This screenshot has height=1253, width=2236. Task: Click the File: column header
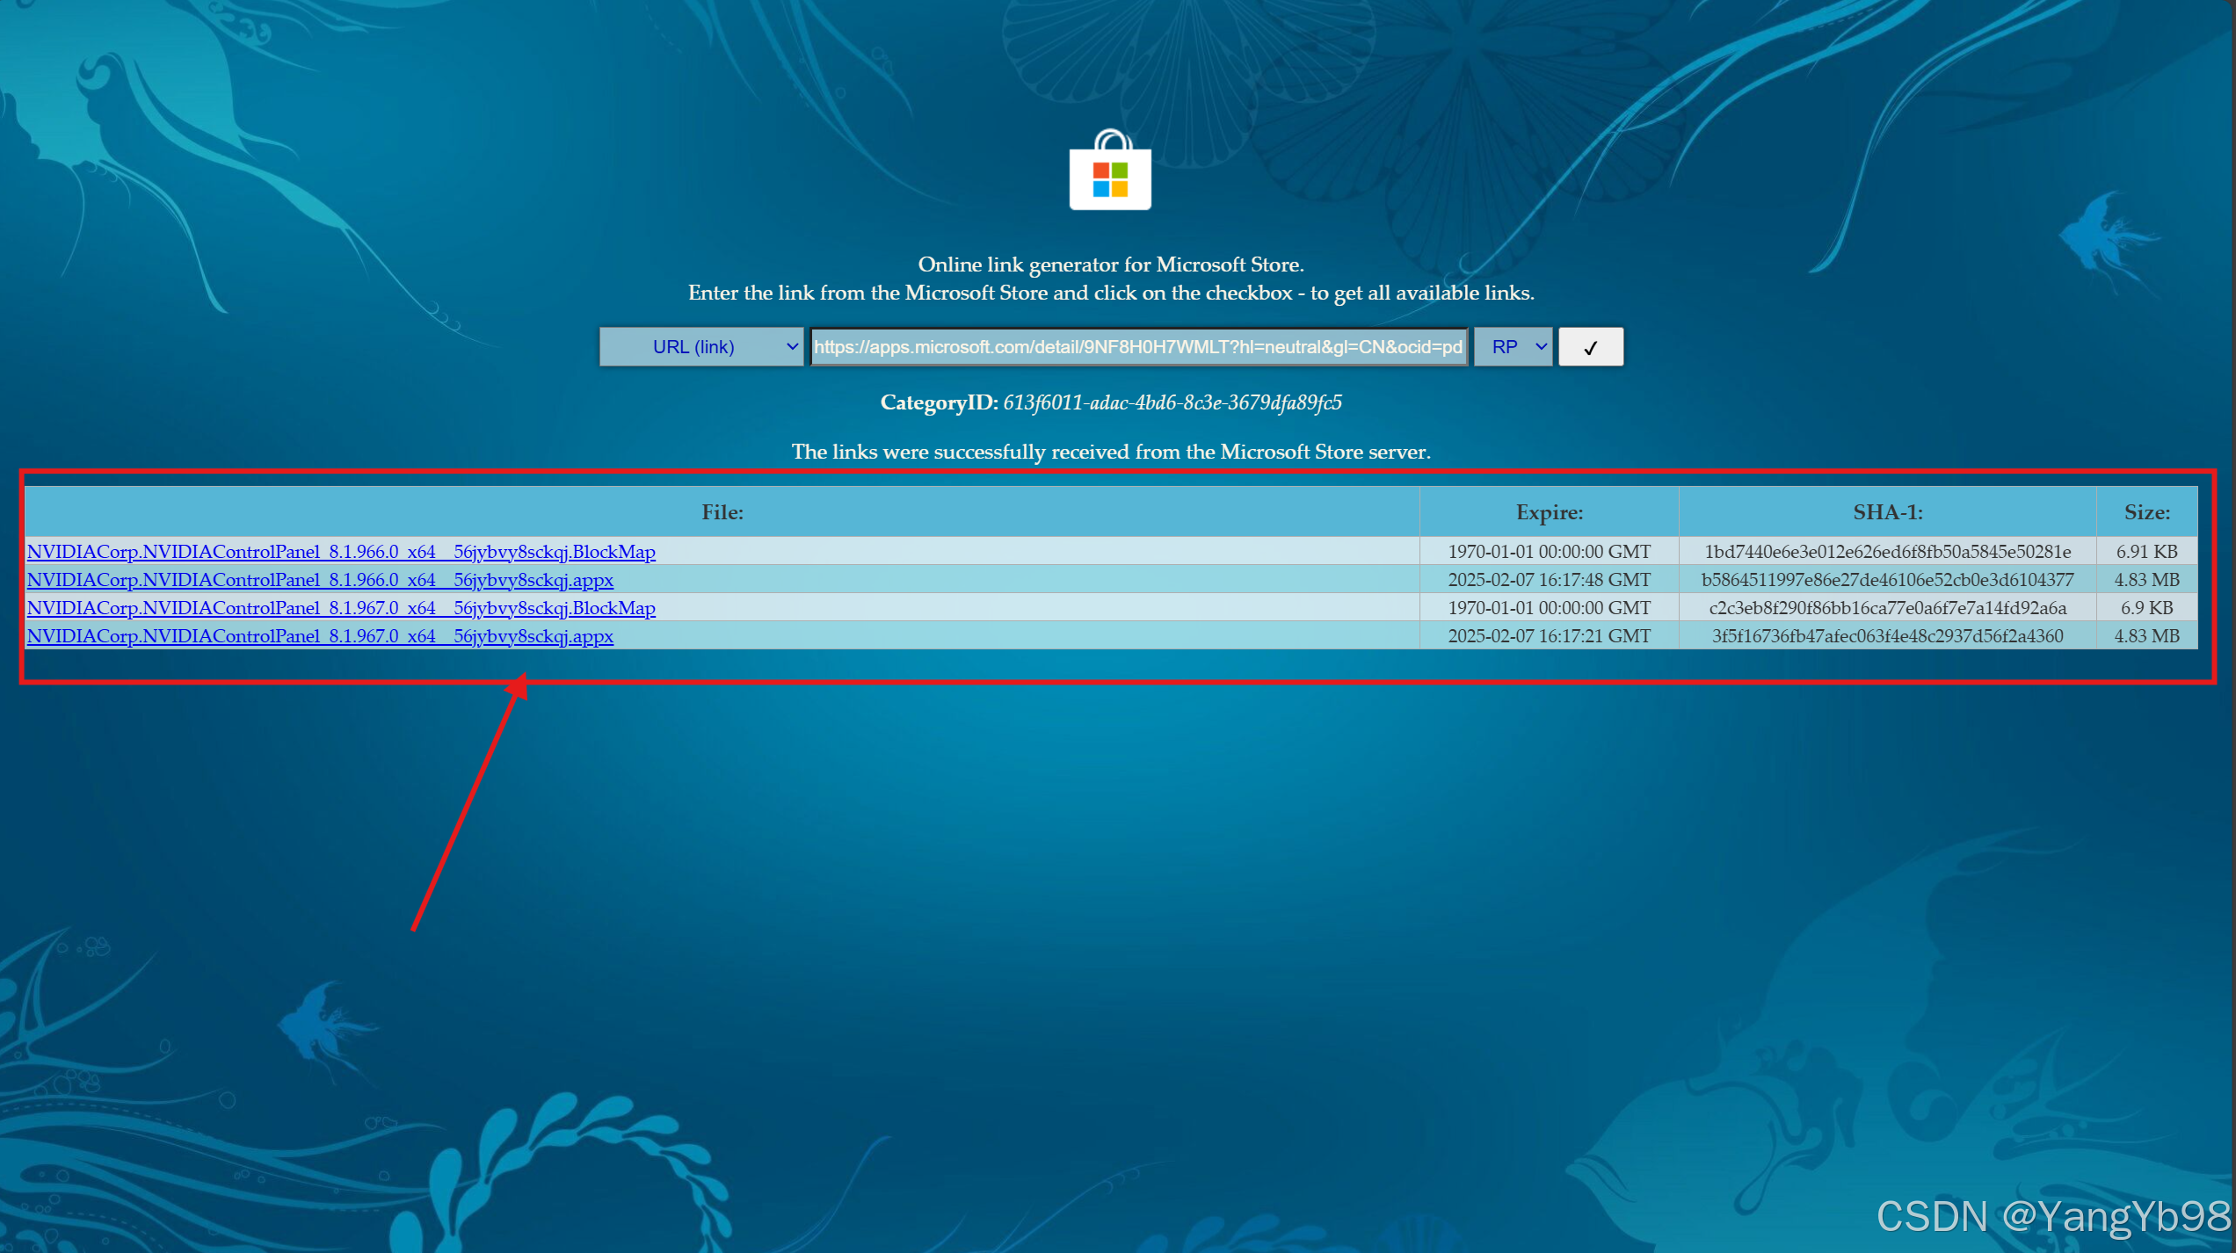pyautogui.click(x=722, y=512)
